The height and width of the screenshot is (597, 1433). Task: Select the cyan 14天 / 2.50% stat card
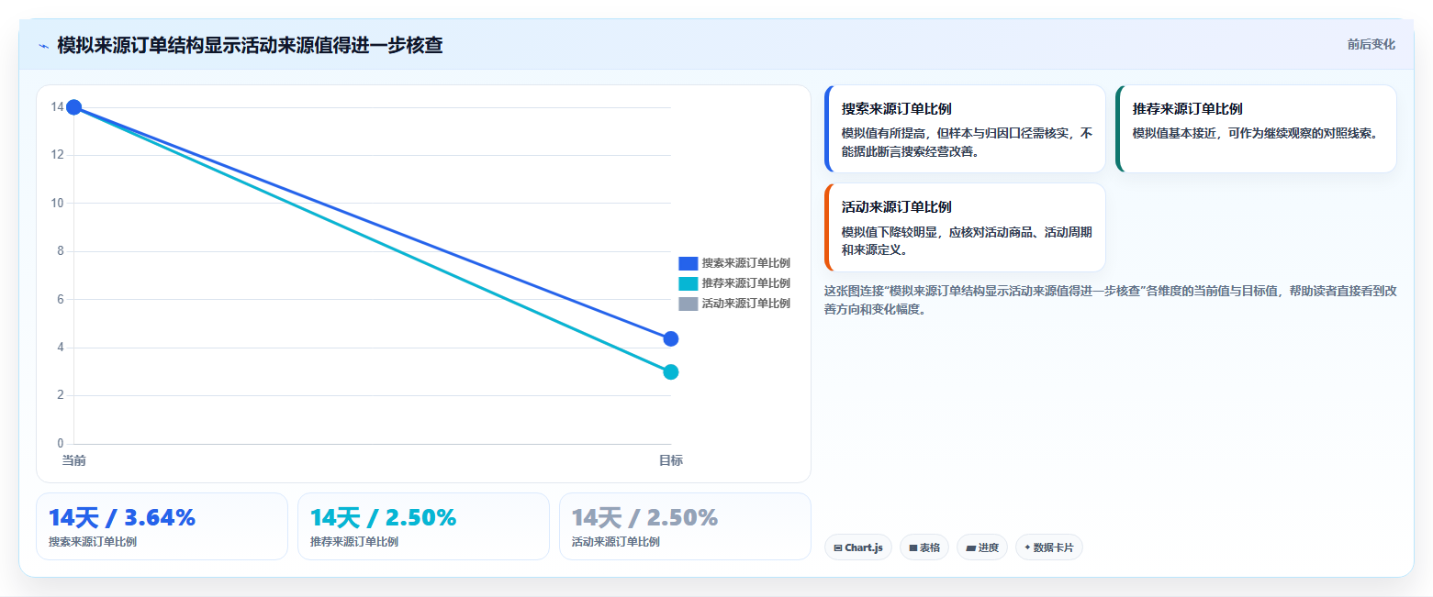[x=423, y=526]
